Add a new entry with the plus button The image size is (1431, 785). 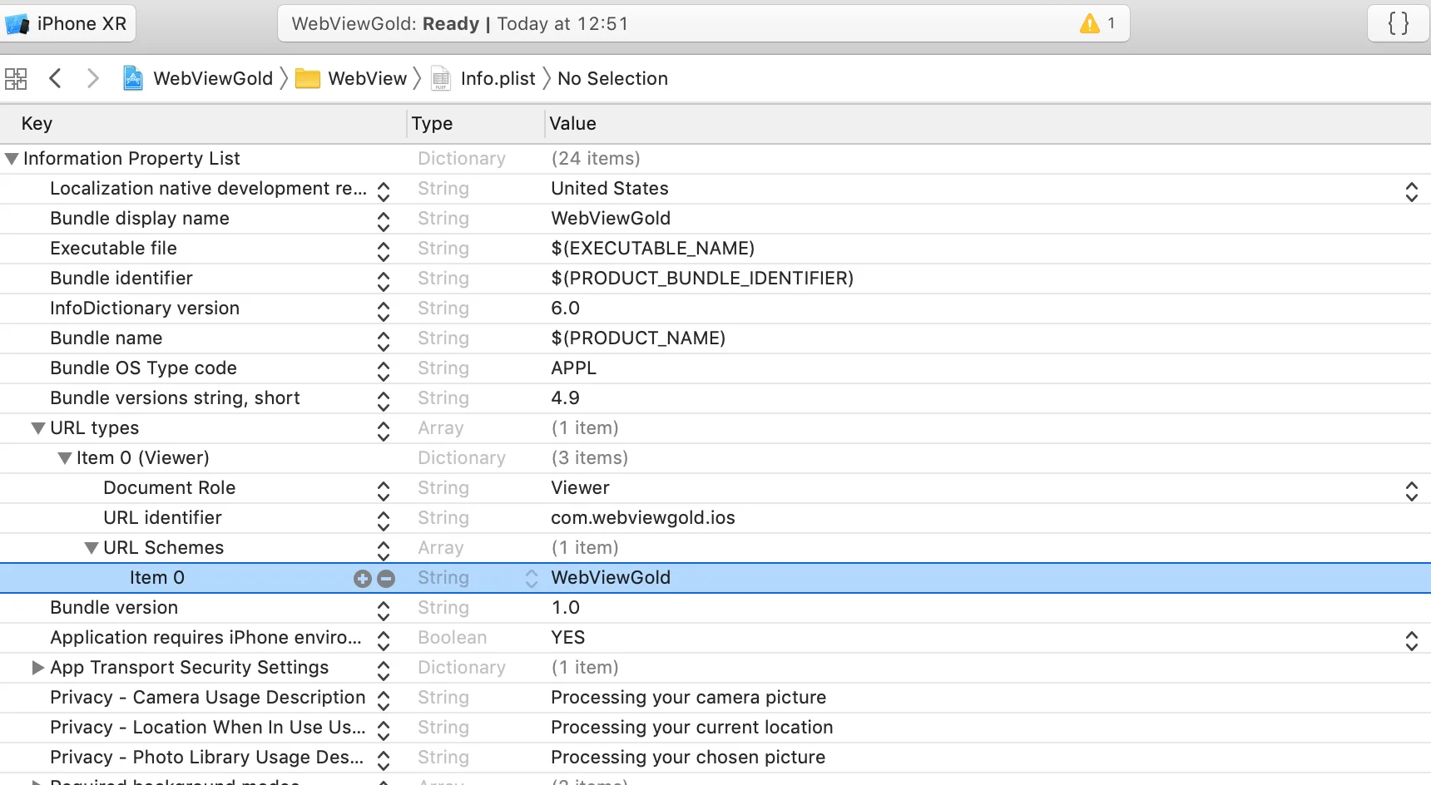(362, 578)
